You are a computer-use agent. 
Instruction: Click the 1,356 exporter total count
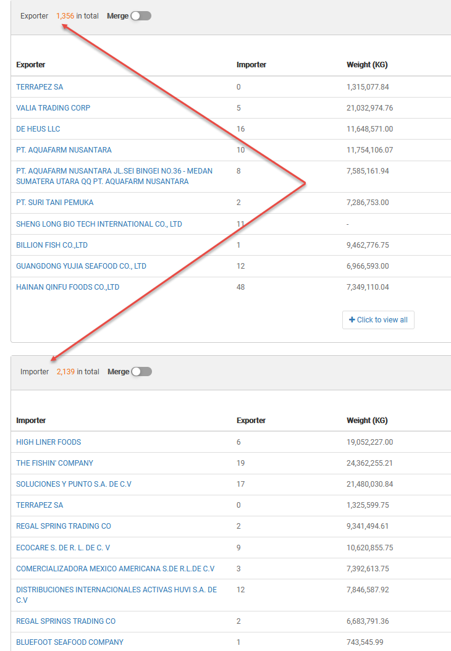pyautogui.click(x=65, y=16)
